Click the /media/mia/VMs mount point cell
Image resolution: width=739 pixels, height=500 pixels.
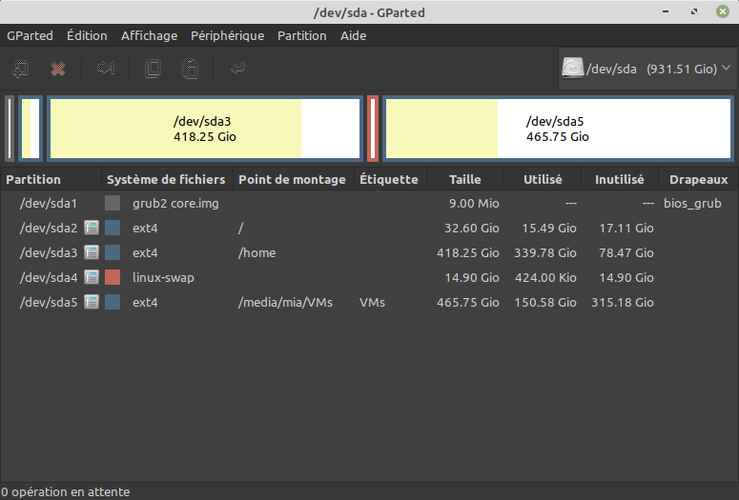[x=285, y=302]
